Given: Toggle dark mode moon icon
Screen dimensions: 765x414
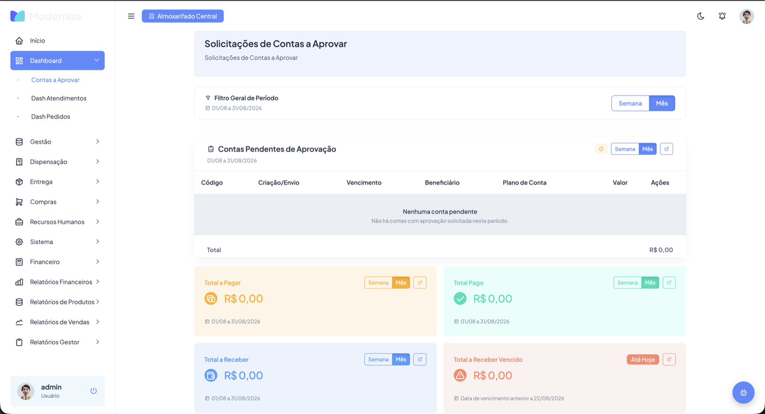Looking at the screenshot, I should (x=700, y=16).
